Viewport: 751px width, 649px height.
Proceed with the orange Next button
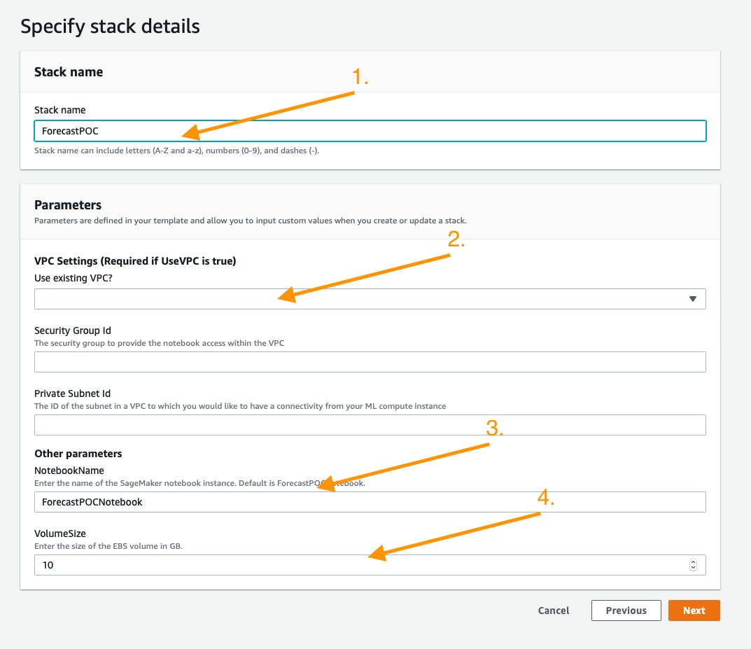click(694, 610)
